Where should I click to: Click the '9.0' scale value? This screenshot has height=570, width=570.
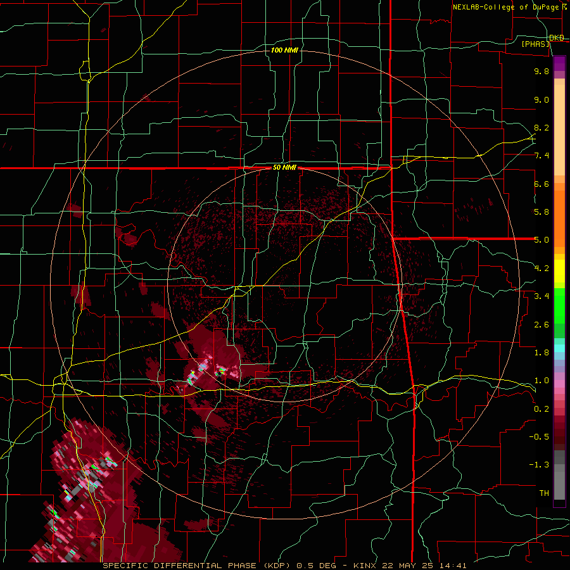[x=541, y=99]
